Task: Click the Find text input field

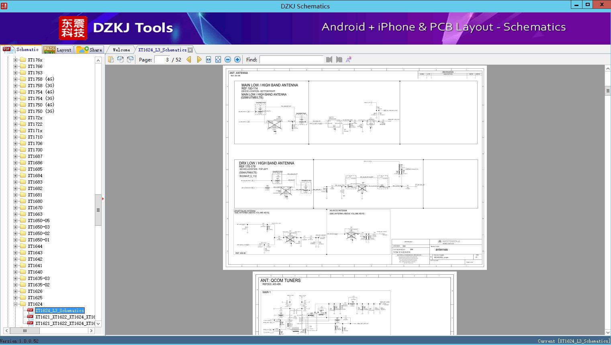Action: point(291,59)
